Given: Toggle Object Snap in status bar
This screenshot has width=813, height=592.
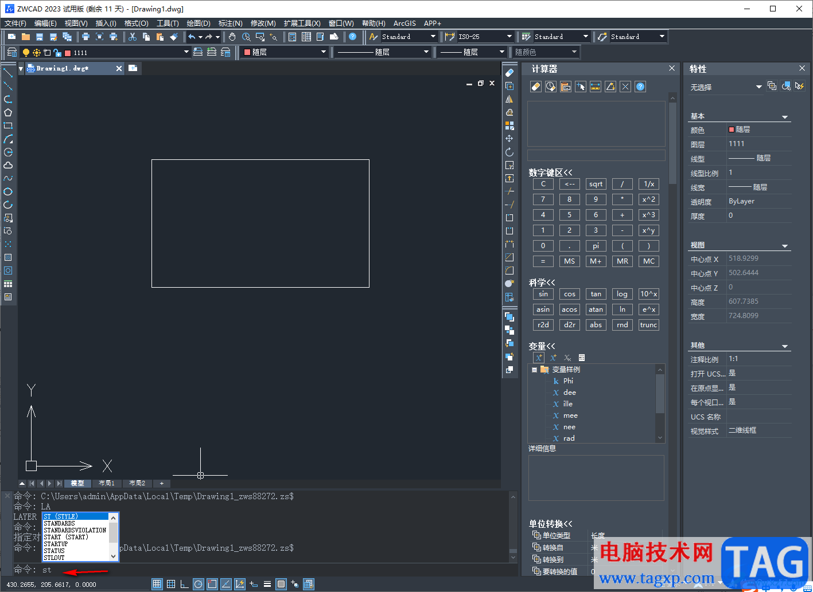Looking at the screenshot, I should [212, 584].
